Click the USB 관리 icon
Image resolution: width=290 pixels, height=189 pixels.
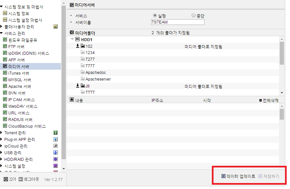(56, 153)
